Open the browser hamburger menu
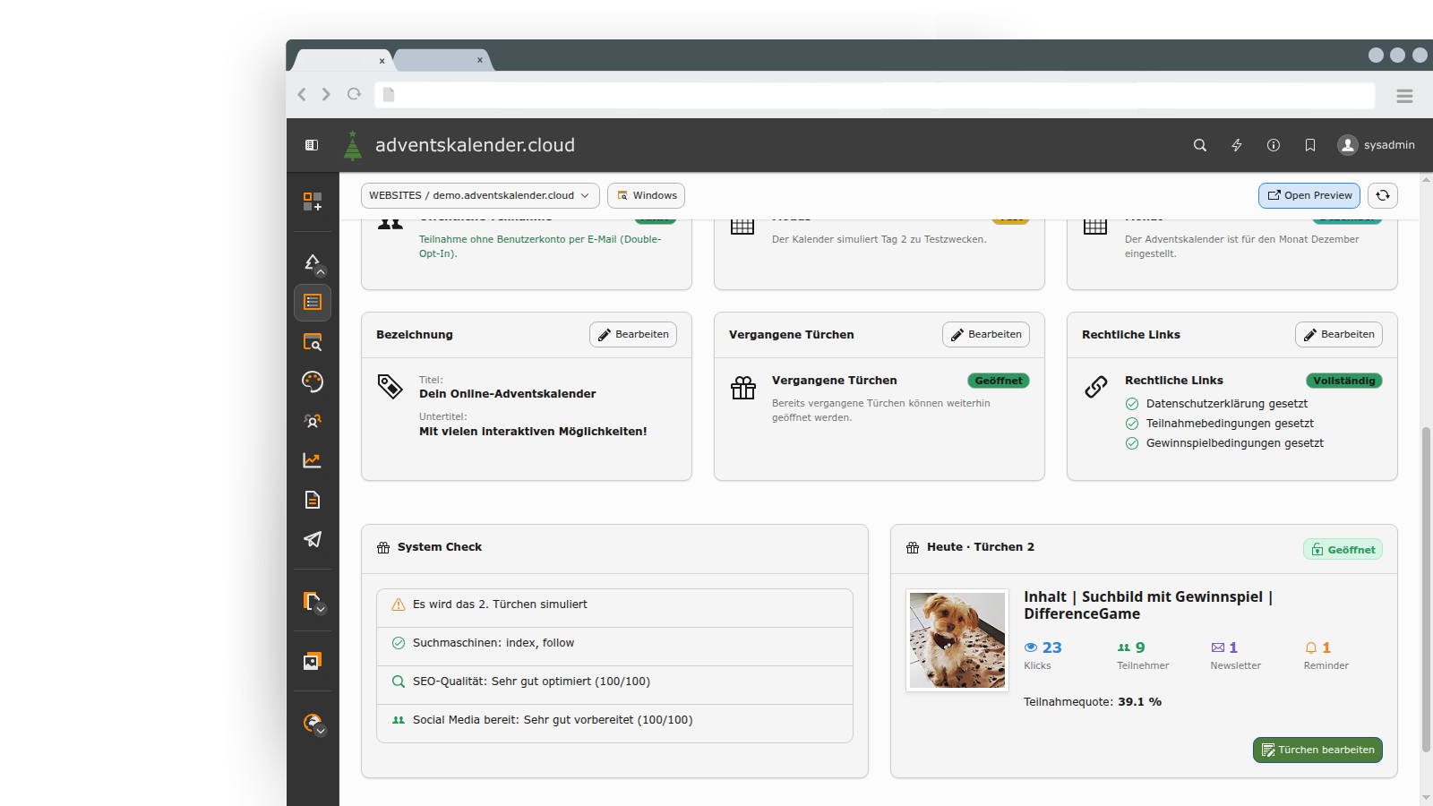The width and height of the screenshot is (1433, 806). tap(1404, 95)
